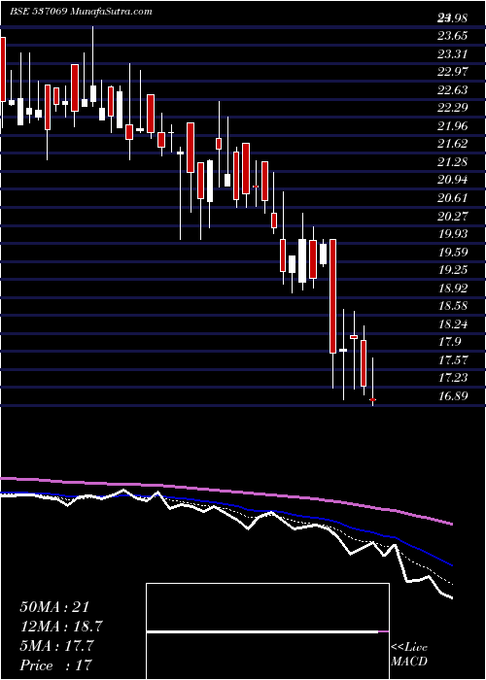Click the 12MA : 18.7 value
Image resolution: width=486 pixels, height=680 pixels.
[x=61, y=627]
